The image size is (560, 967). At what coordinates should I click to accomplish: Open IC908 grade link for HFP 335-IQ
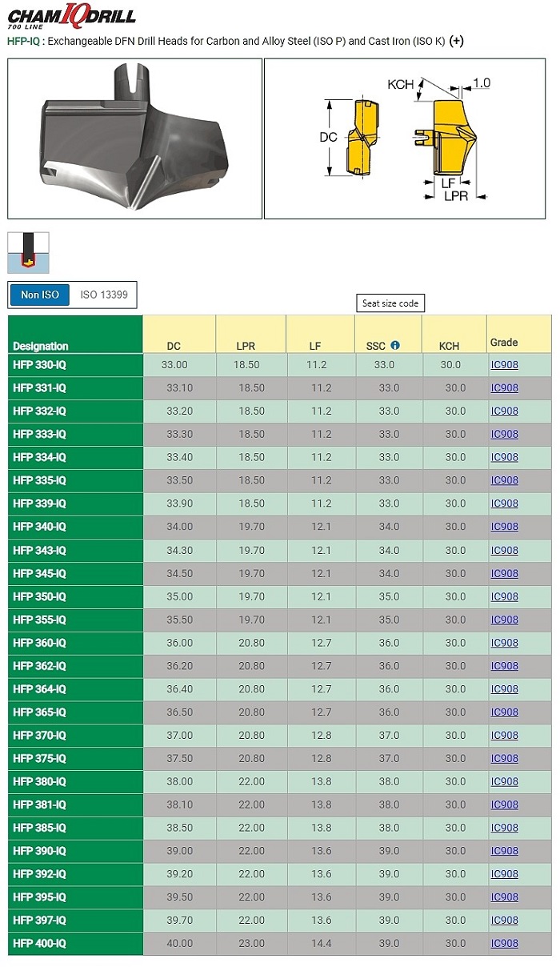click(x=505, y=480)
